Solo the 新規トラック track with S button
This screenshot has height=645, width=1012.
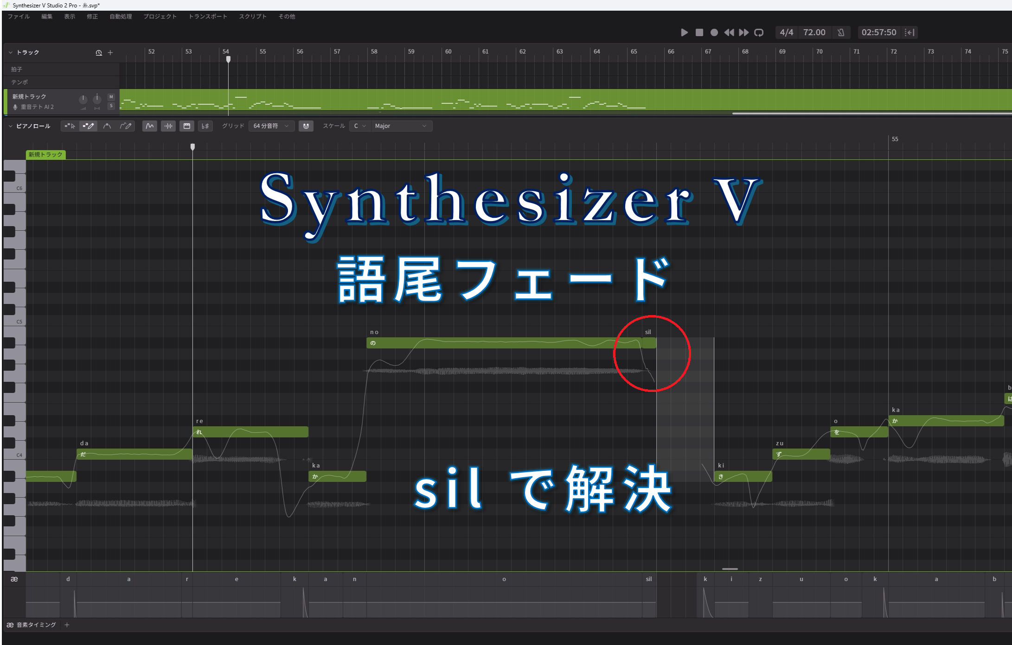[111, 106]
